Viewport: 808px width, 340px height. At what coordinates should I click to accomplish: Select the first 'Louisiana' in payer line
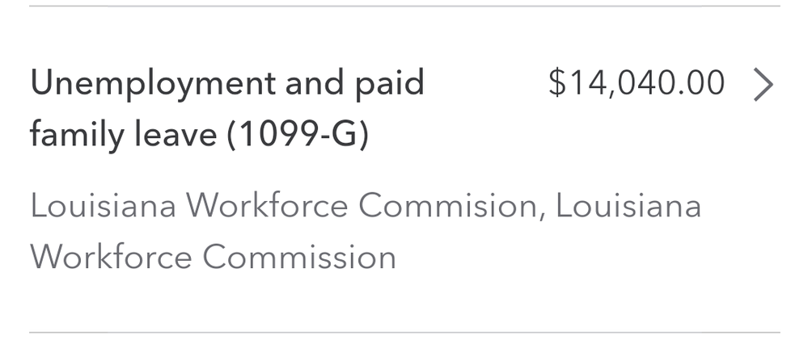coord(103,206)
